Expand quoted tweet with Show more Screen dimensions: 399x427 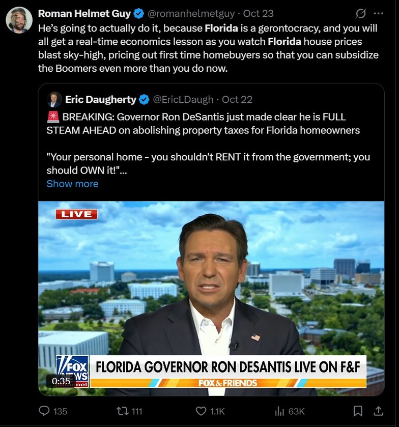click(72, 184)
